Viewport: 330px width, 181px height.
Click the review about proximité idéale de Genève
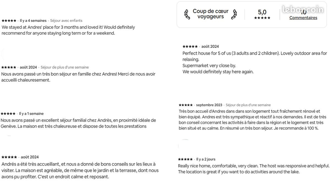point(78,123)
